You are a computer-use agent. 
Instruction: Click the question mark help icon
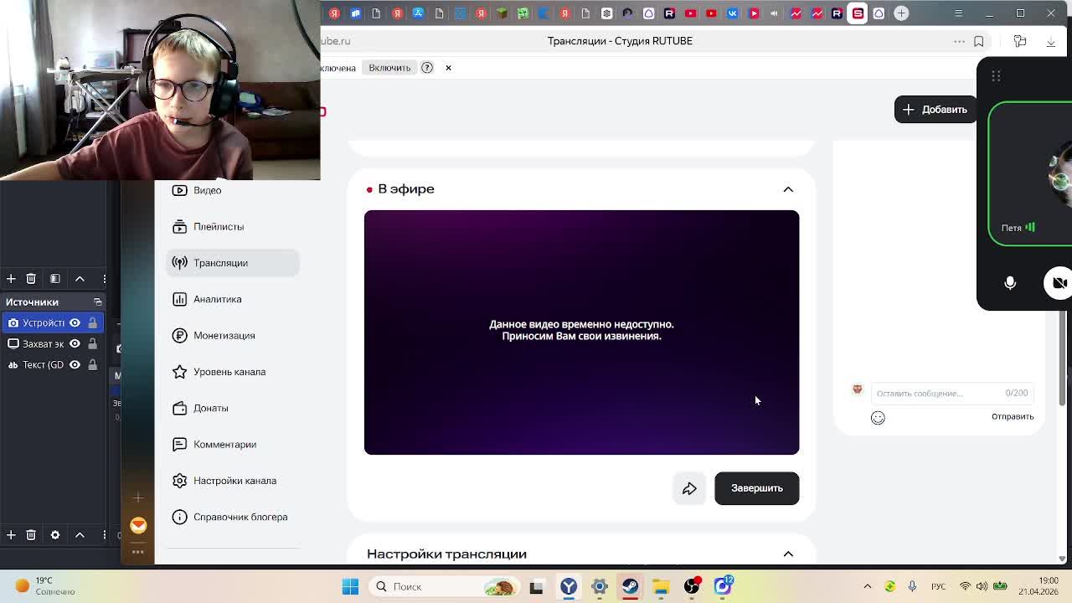427,68
